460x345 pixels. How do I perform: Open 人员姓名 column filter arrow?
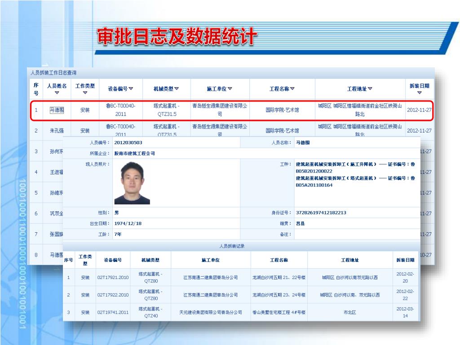click(x=57, y=93)
